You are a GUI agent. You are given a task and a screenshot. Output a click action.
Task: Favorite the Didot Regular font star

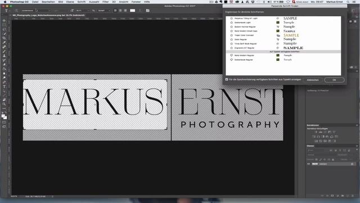pos(231,39)
